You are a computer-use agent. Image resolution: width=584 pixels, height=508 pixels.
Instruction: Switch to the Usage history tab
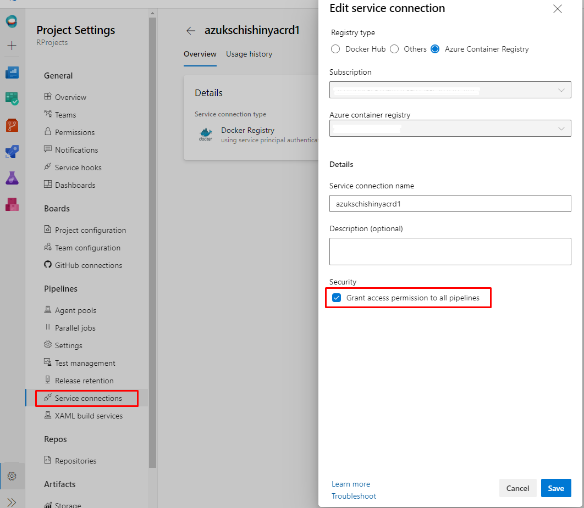(x=249, y=54)
